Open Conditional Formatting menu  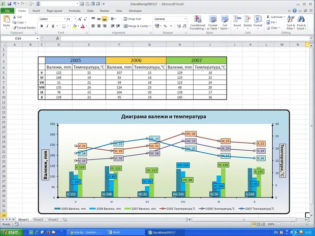(197, 20)
